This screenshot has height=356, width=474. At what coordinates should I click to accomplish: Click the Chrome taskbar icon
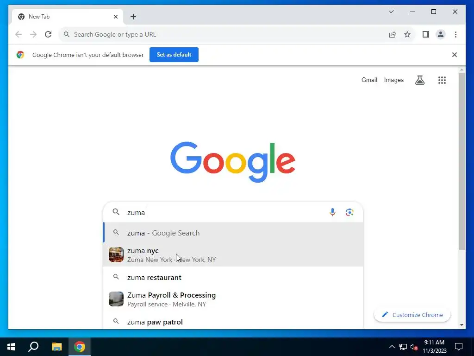(x=80, y=347)
